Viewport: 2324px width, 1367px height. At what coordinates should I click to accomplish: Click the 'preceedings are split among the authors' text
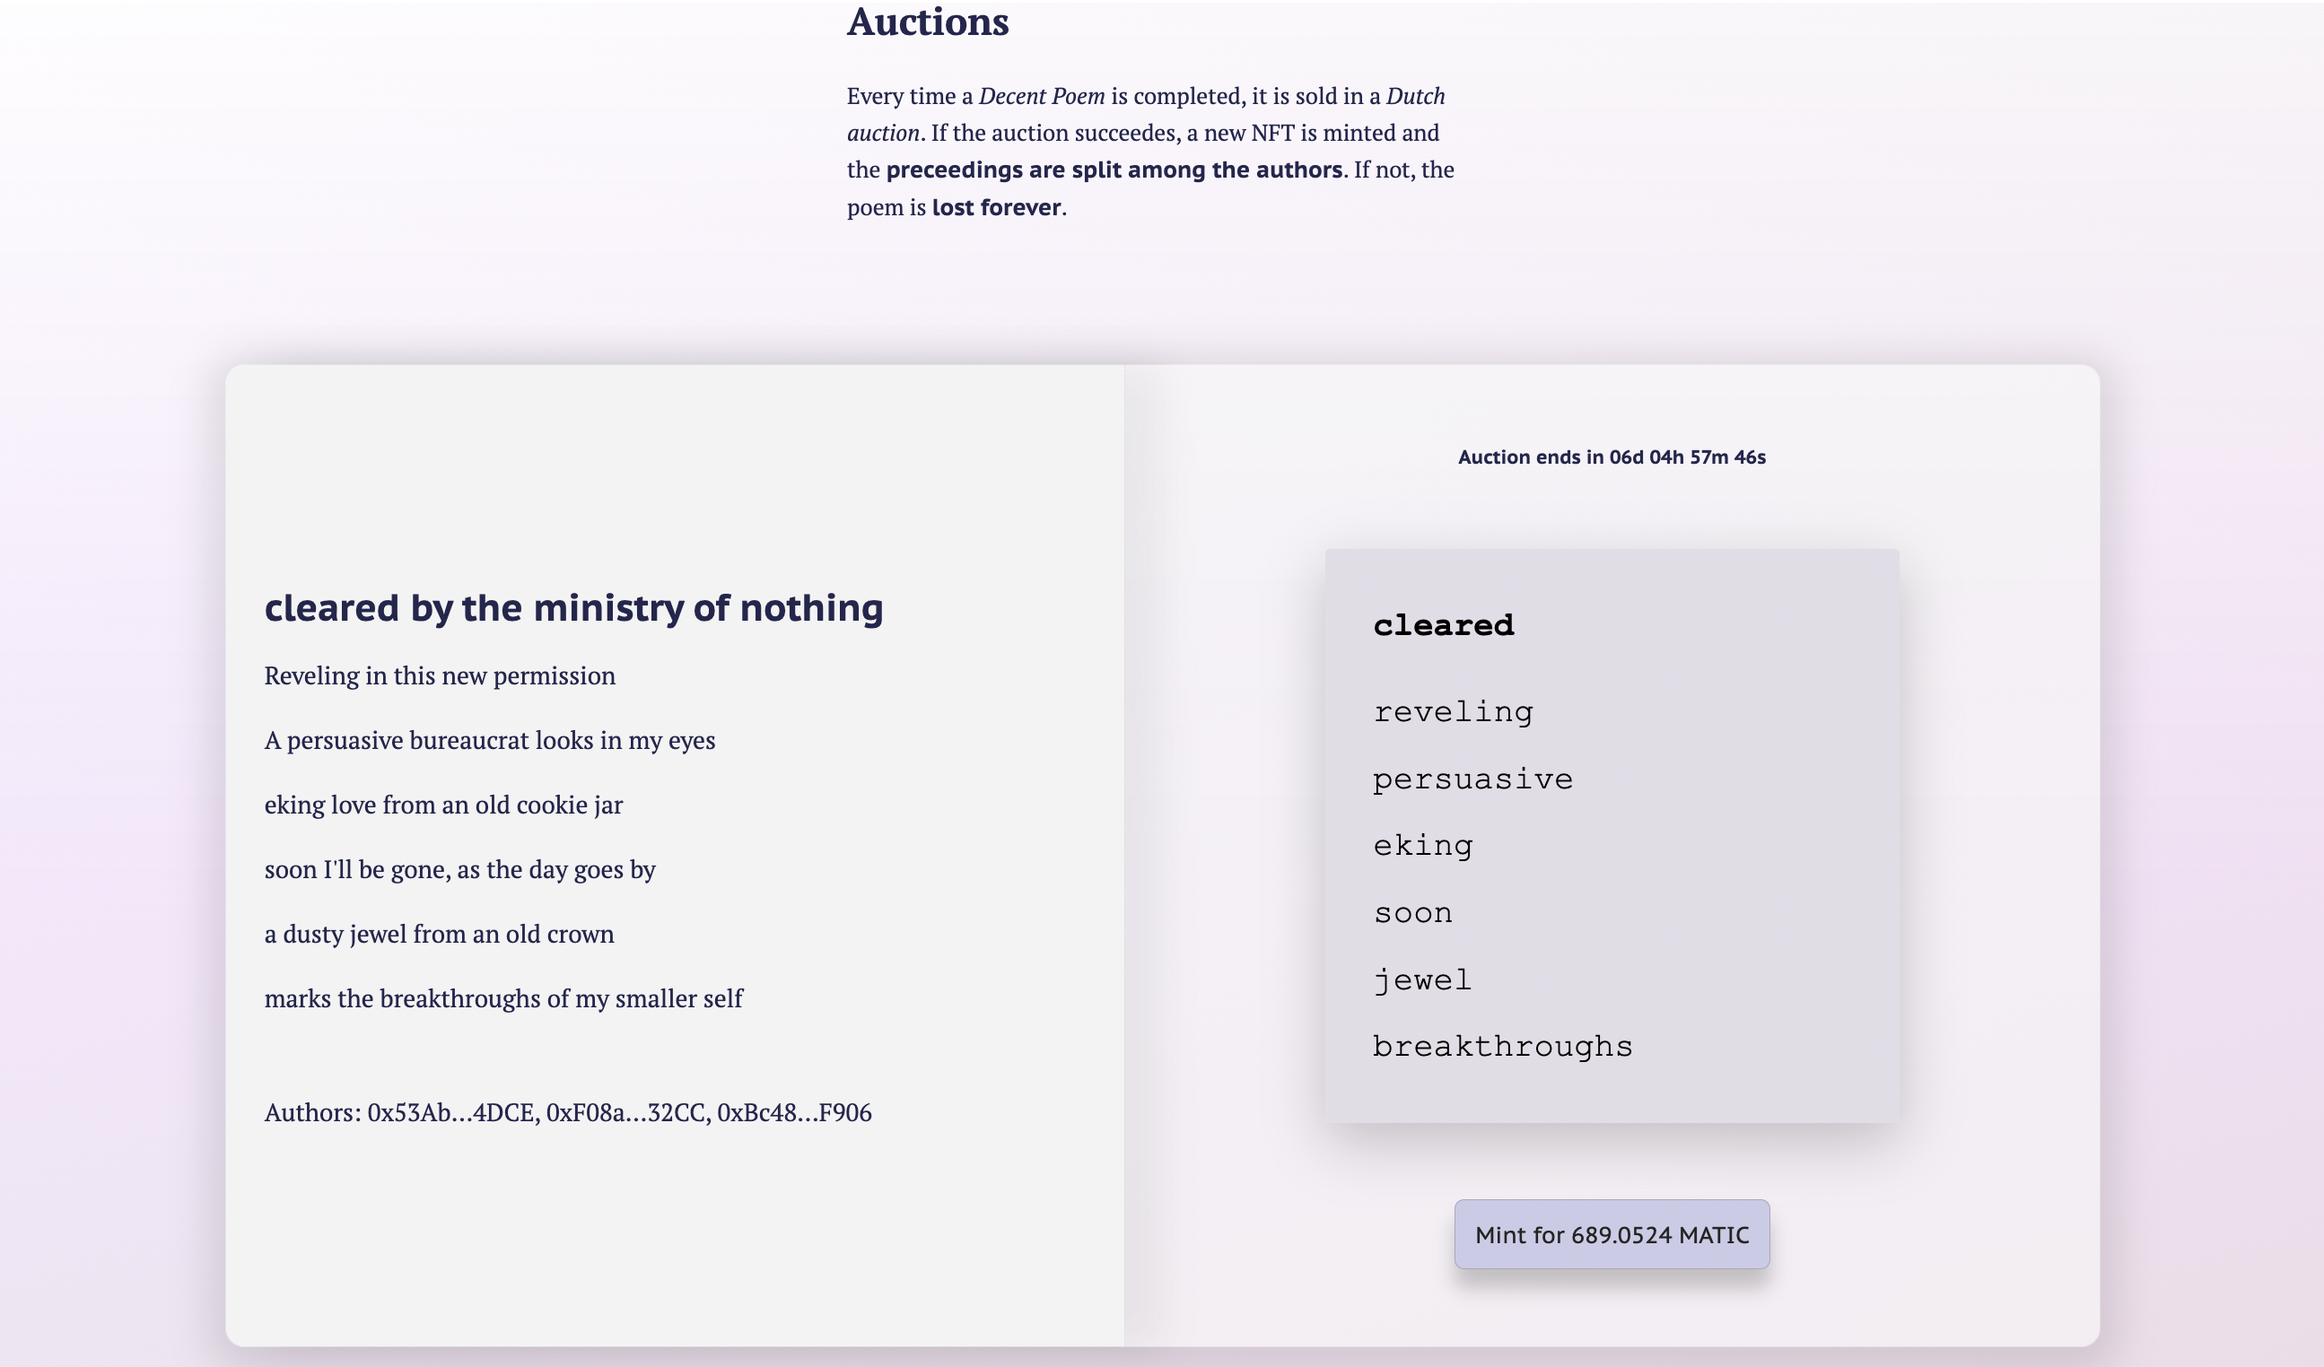pyautogui.click(x=1114, y=170)
